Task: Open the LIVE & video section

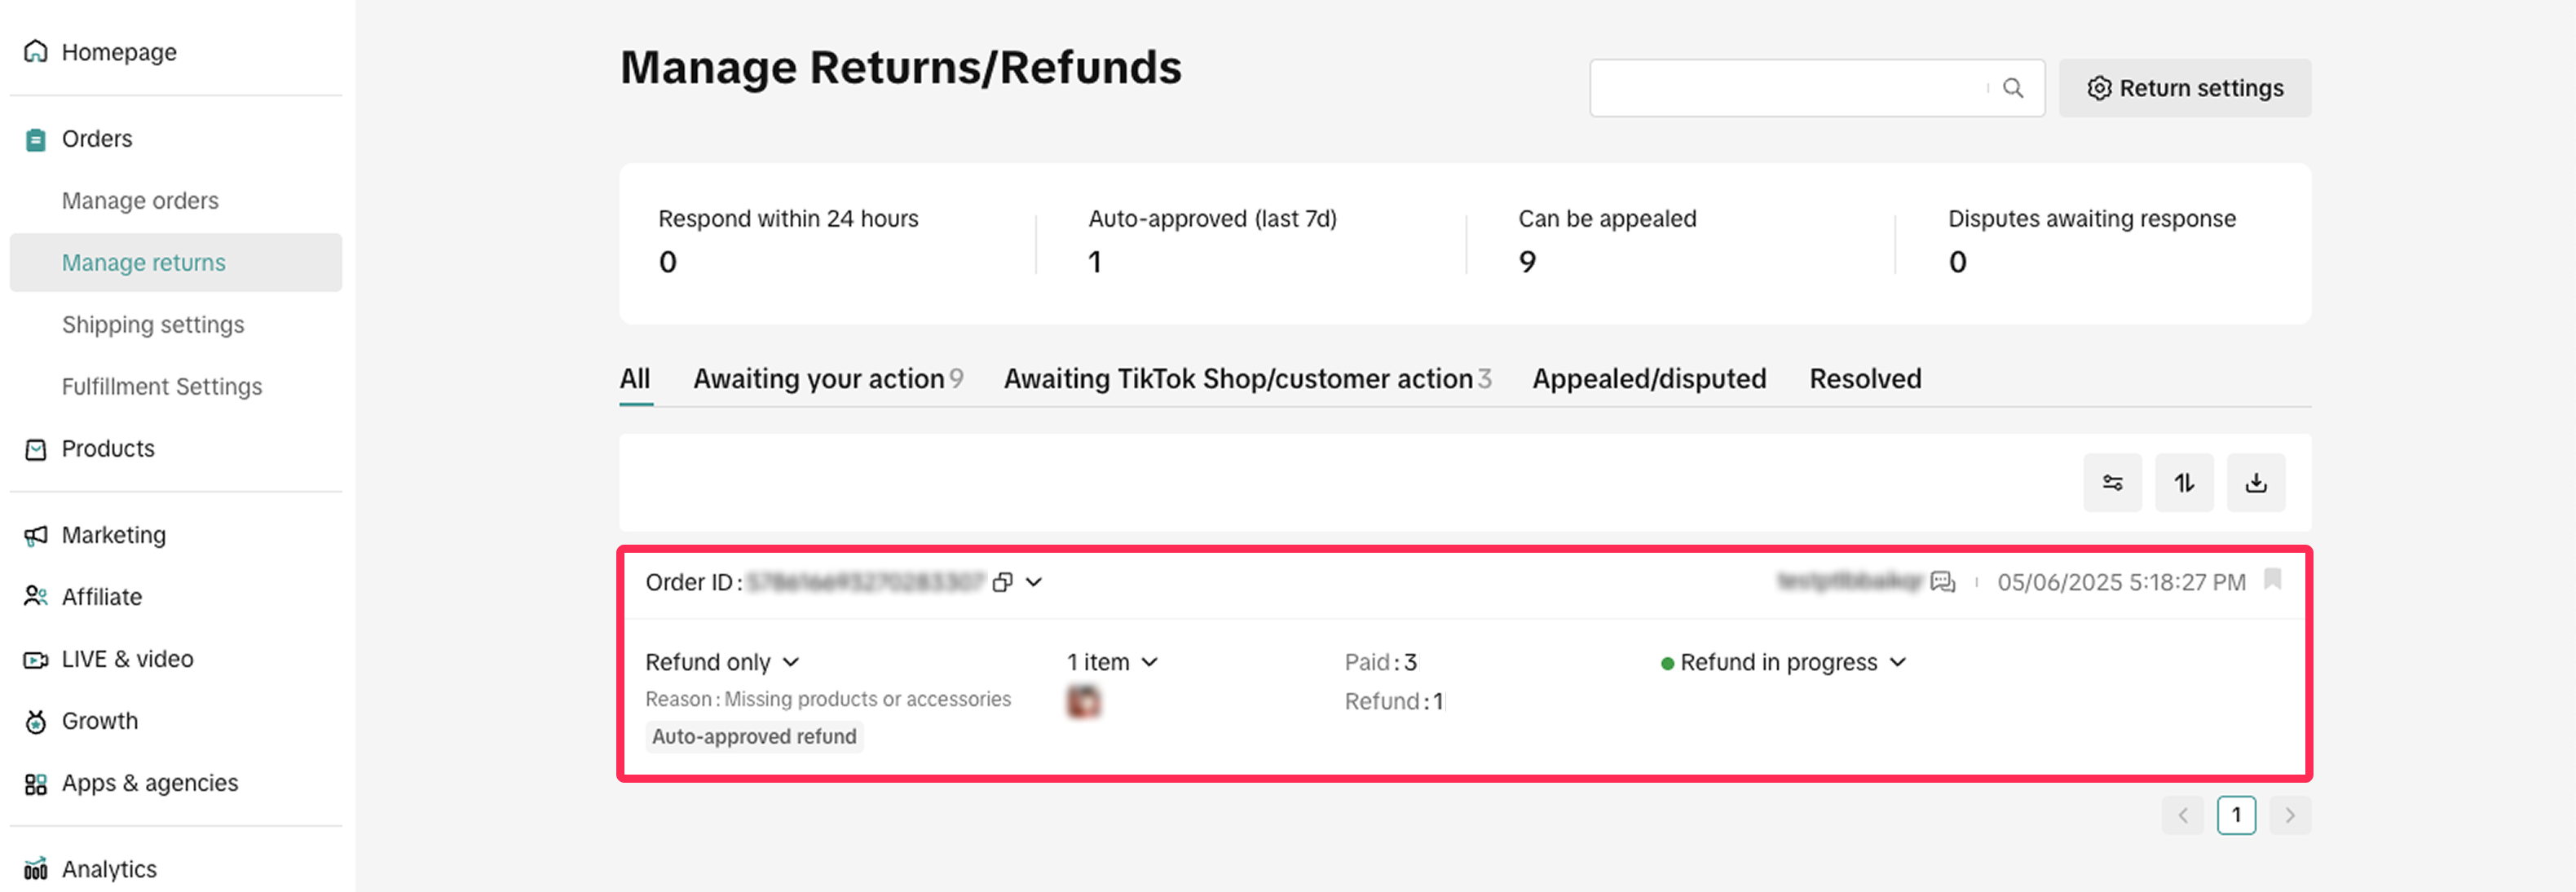Action: [127, 659]
